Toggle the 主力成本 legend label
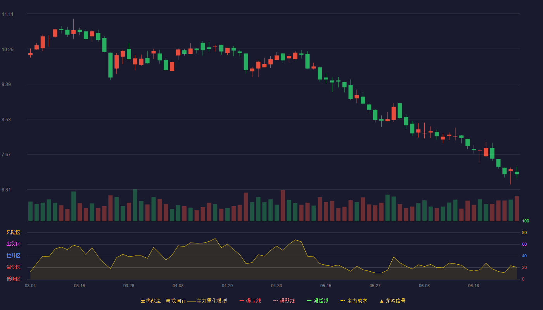The width and height of the screenshot is (543, 310). click(x=357, y=301)
